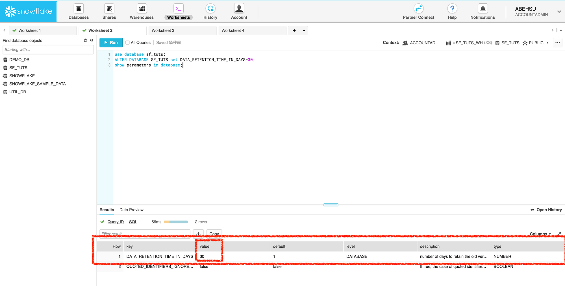Screen dimensions: 565x286
Task: Open the History icon
Action: 210,8
